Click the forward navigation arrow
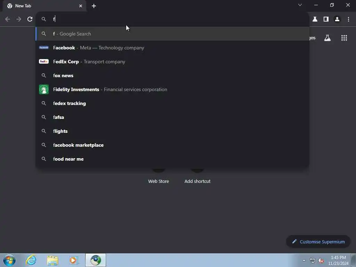 coord(19,19)
